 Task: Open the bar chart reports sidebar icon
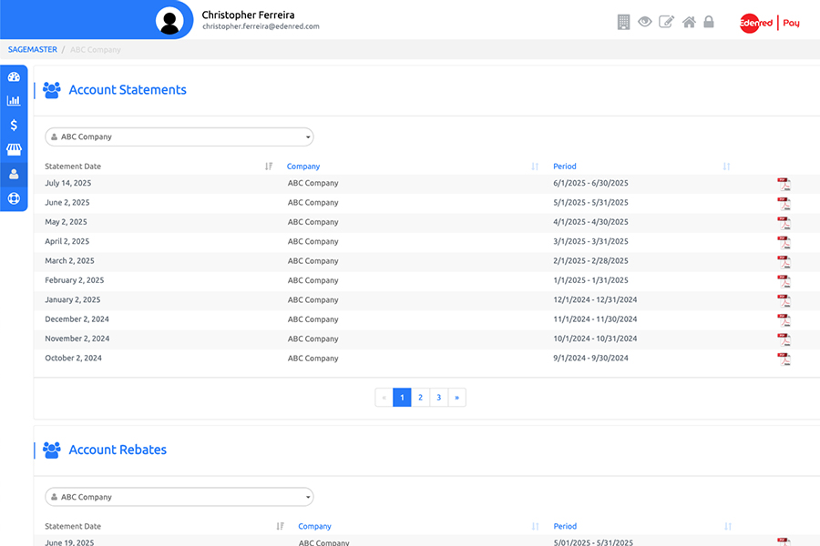pos(14,101)
